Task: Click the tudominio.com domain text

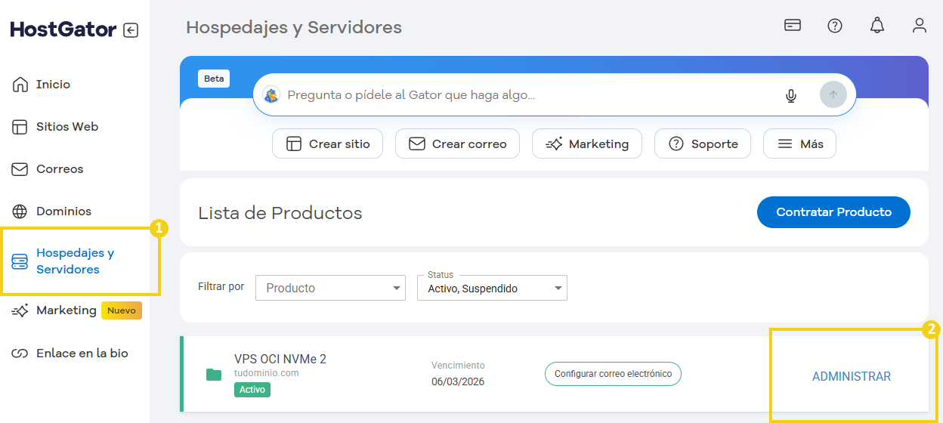Action: pos(267,373)
